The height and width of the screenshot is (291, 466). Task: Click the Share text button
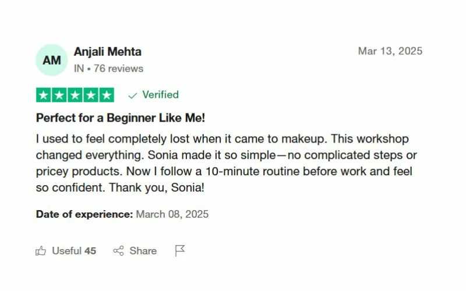pyautogui.click(x=143, y=251)
